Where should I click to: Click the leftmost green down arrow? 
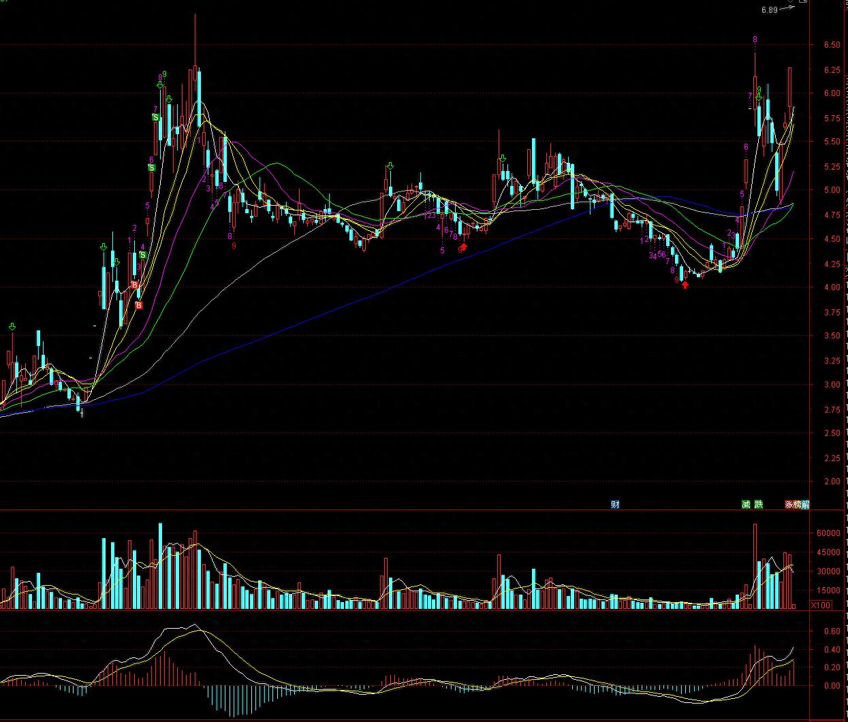[x=12, y=328]
